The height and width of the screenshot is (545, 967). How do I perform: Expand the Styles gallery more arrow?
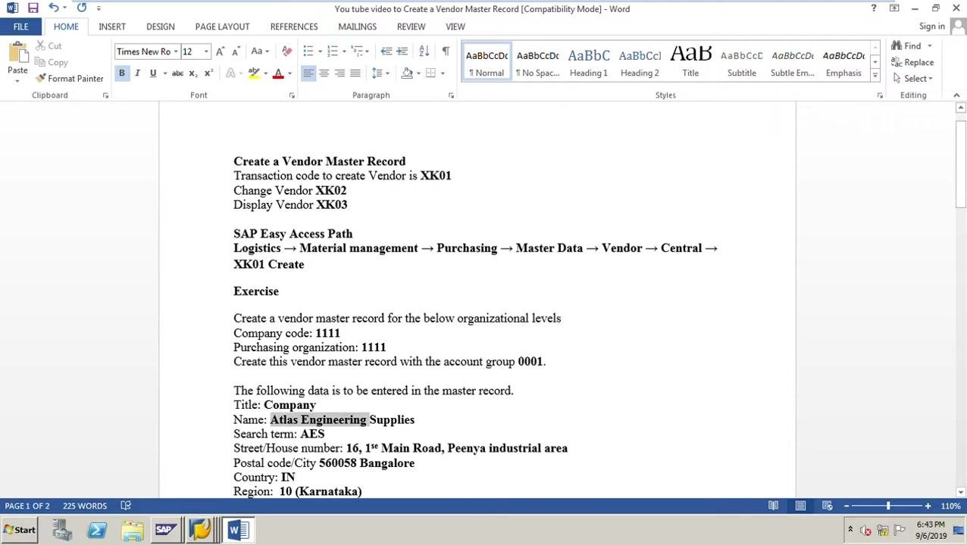pyautogui.click(x=875, y=76)
